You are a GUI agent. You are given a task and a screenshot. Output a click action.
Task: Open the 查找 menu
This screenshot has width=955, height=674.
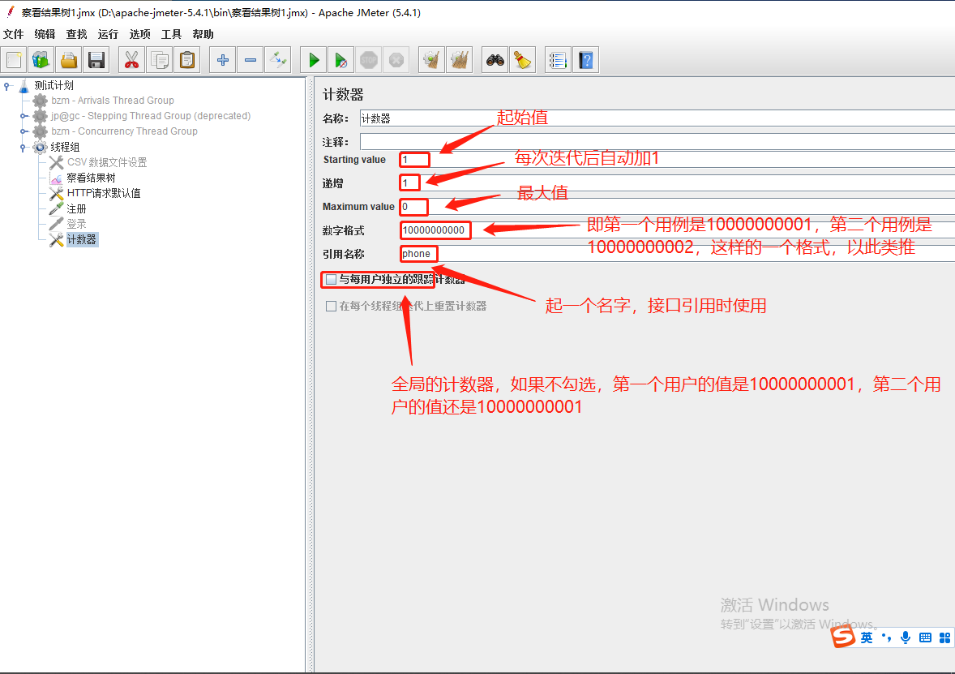point(77,34)
